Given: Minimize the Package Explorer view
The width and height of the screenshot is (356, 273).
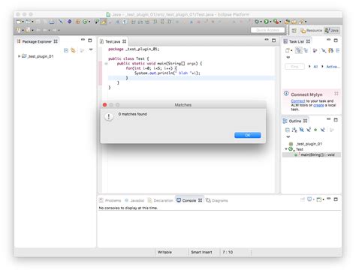Looking at the screenshot, I should (83, 40).
